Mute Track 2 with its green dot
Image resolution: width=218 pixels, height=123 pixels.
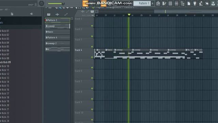click(92, 36)
